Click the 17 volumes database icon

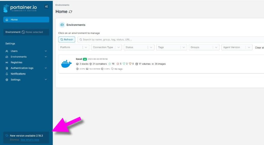click(137, 64)
